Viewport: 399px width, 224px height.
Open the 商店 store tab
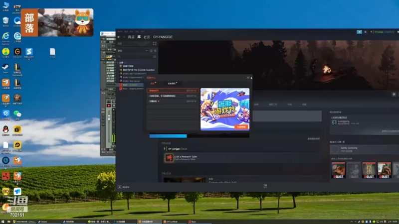(131, 37)
